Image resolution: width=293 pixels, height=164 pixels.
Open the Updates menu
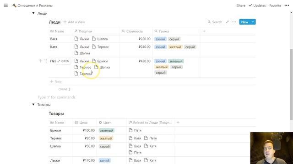(x=257, y=5)
